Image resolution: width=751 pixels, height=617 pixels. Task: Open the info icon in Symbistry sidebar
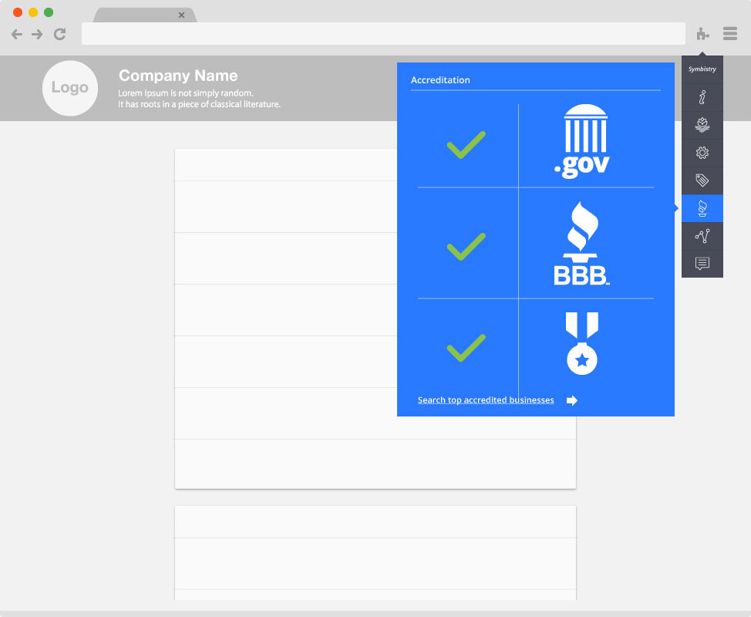click(x=702, y=97)
